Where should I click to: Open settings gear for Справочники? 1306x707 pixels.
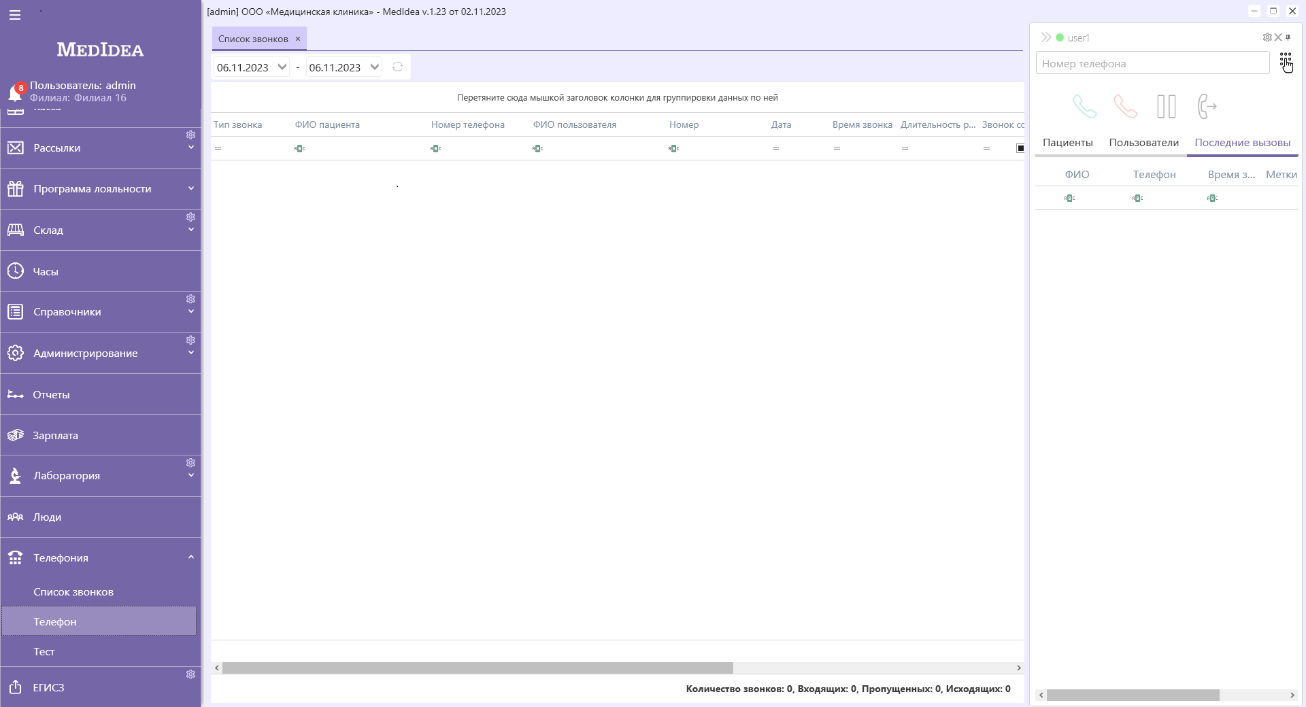click(x=190, y=299)
